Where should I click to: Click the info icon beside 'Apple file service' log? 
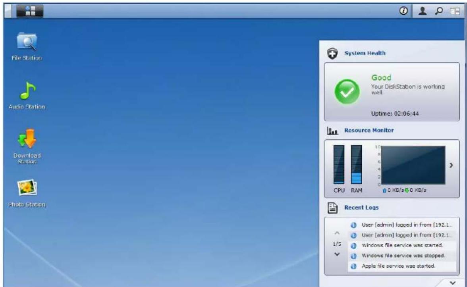pyautogui.click(x=353, y=266)
